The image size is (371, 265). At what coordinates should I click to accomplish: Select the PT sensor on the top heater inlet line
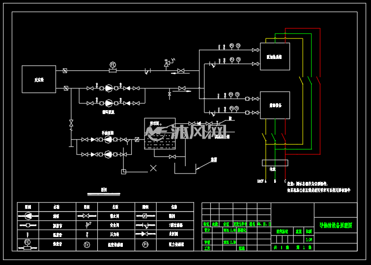(231, 45)
